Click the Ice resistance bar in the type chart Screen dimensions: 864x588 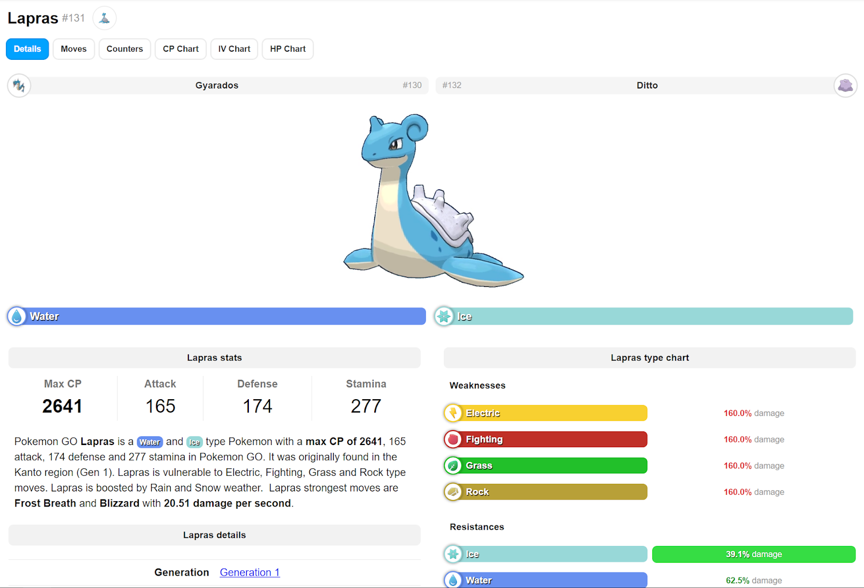pyautogui.click(x=546, y=554)
